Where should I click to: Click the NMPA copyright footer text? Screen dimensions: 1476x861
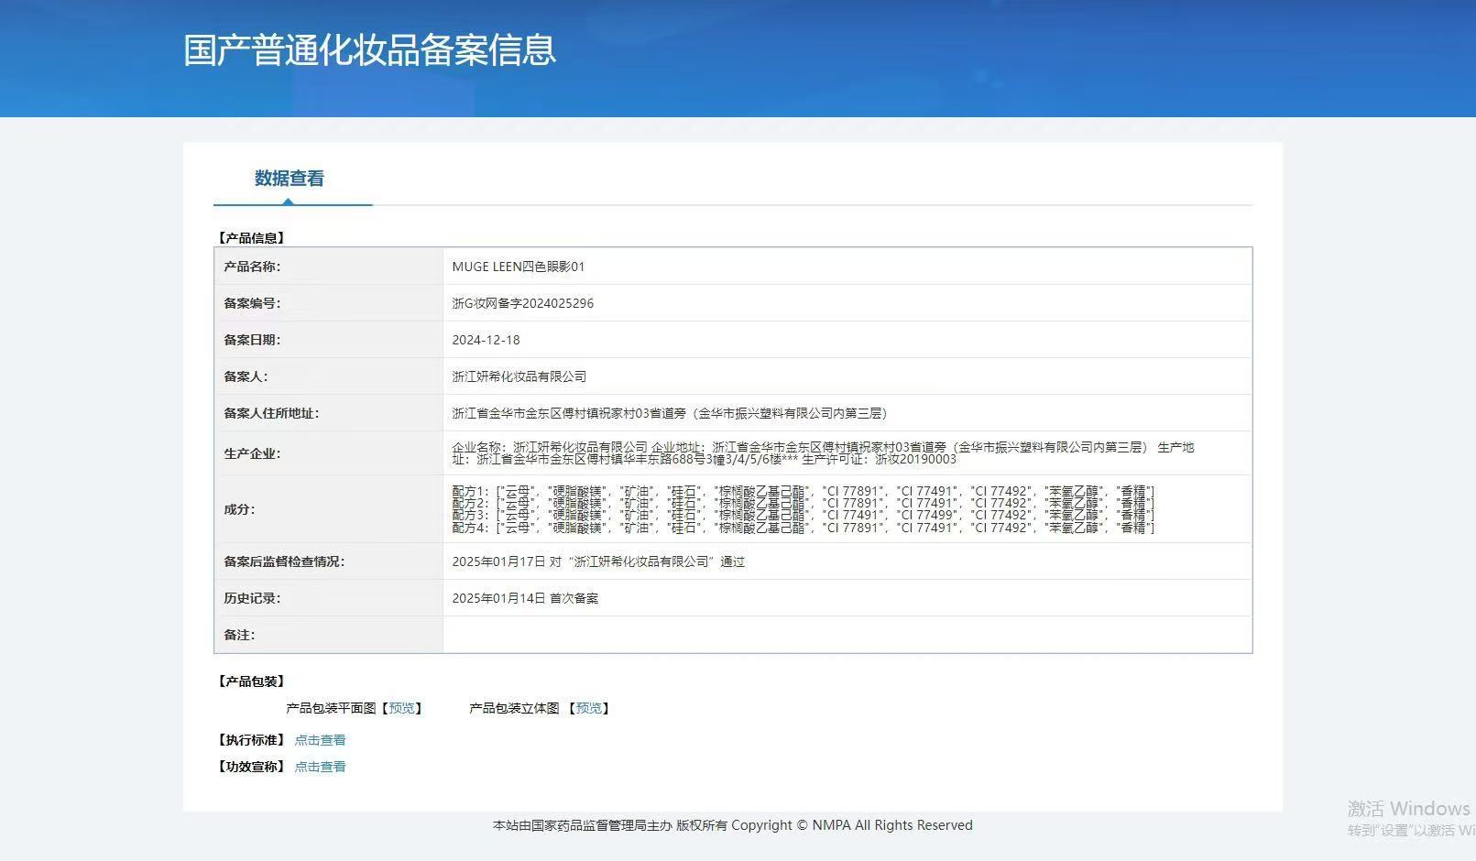click(733, 825)
